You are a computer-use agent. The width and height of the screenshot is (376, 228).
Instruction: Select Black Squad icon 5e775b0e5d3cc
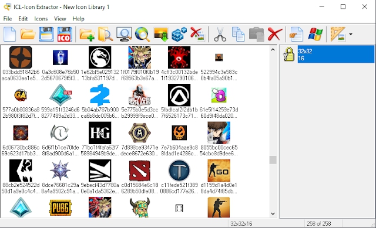(x=140, y=95)
